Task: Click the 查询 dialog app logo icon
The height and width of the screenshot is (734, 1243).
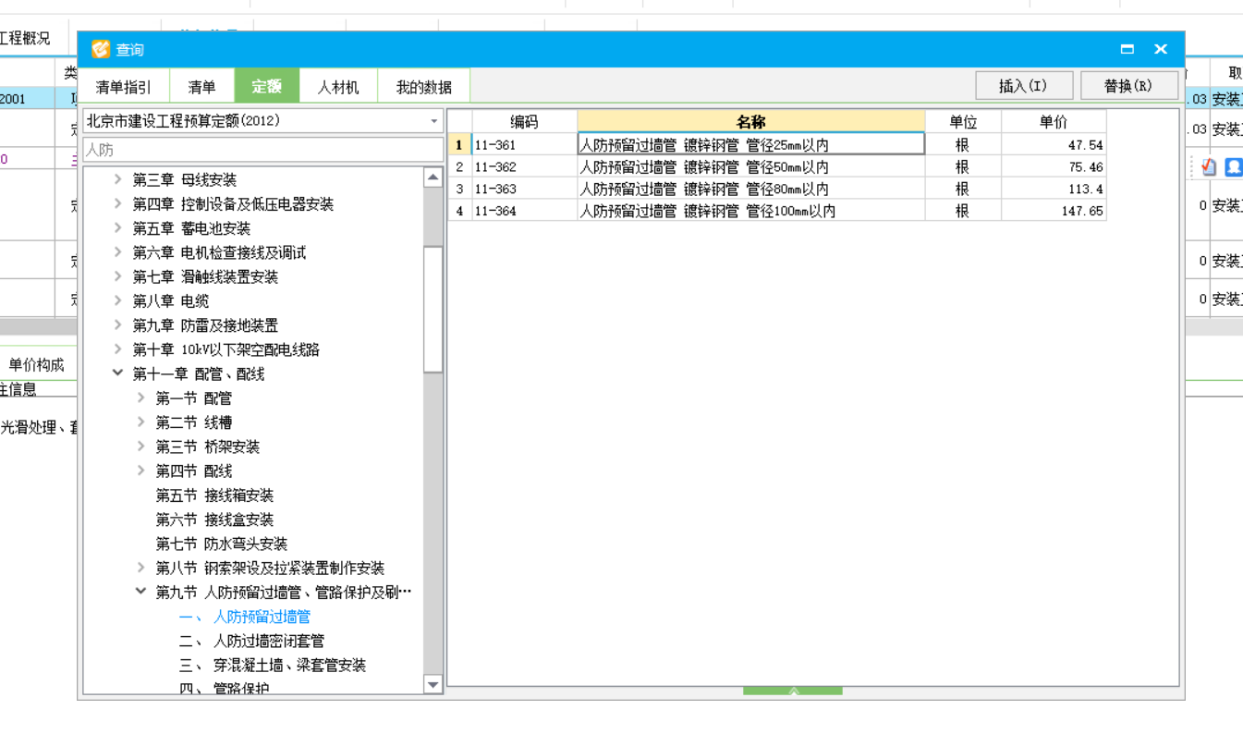Action: pos(101,49)
